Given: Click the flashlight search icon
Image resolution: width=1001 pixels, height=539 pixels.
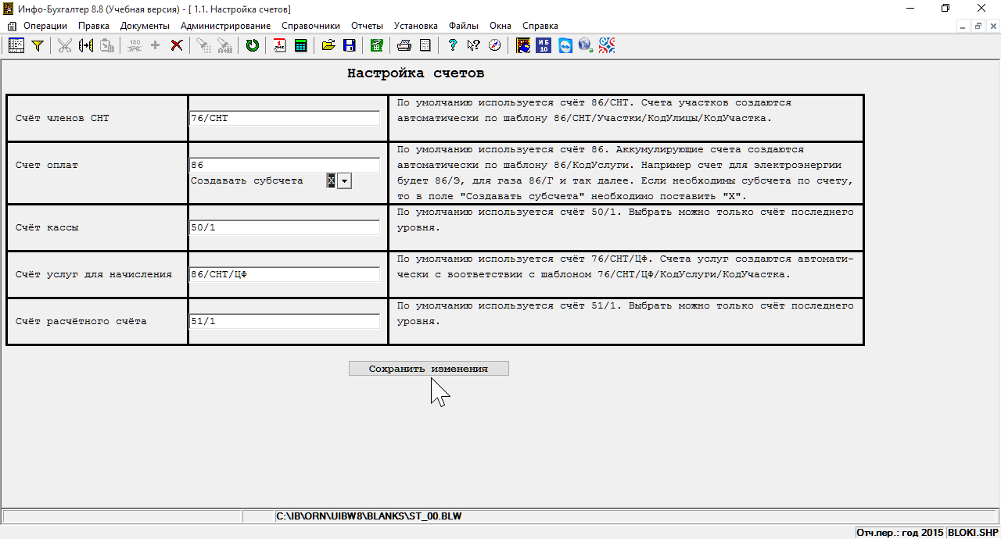Looking at the screenshot, I should [203, 45].
